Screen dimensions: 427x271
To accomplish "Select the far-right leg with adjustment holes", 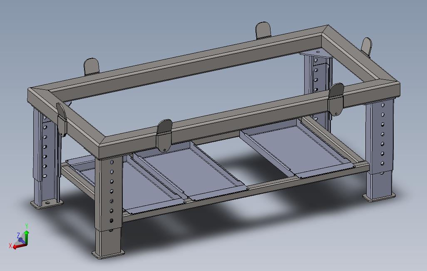I will (380, 136).
